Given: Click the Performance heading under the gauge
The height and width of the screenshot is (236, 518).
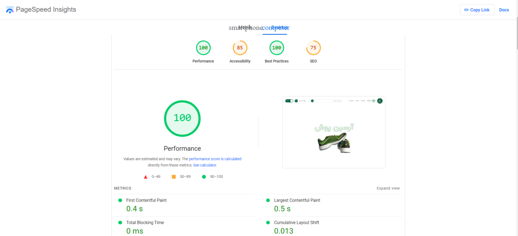Looking at the screenshot, I should (182, 149).
